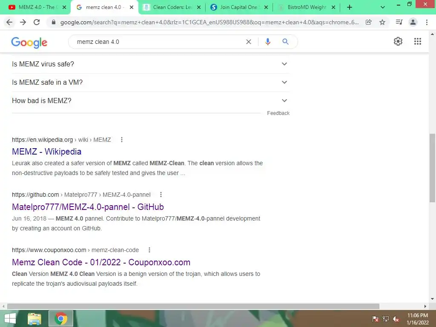
Task: Open Memz Clean Code Couponxoo result
Action: point(101,262)
